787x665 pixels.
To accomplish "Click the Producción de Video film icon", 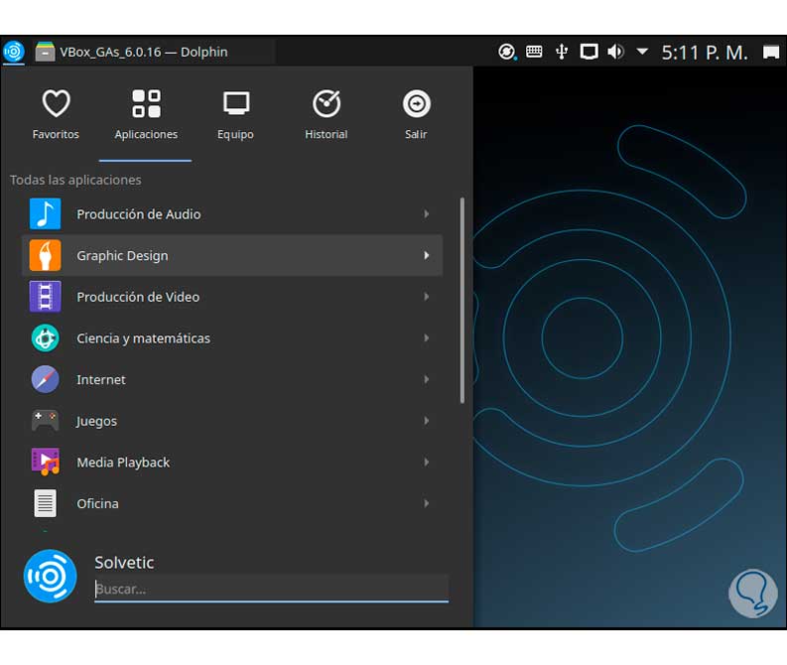I will (x=46, y=297).
